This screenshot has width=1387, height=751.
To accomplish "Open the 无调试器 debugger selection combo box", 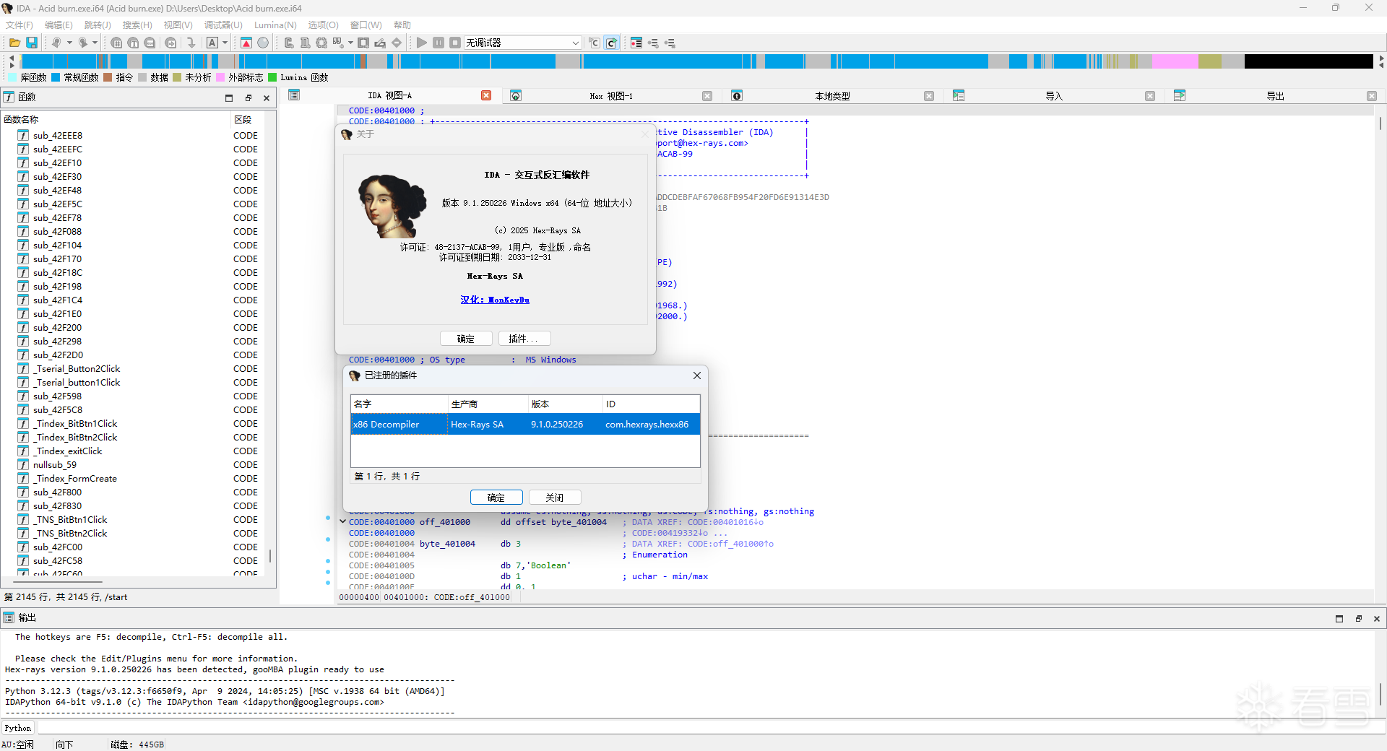I will 522,43.
